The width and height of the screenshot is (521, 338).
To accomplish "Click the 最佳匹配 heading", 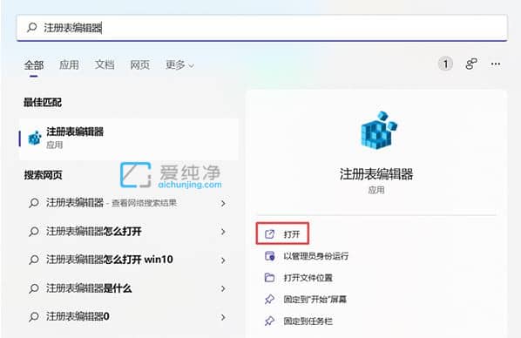I will (43, 103).
